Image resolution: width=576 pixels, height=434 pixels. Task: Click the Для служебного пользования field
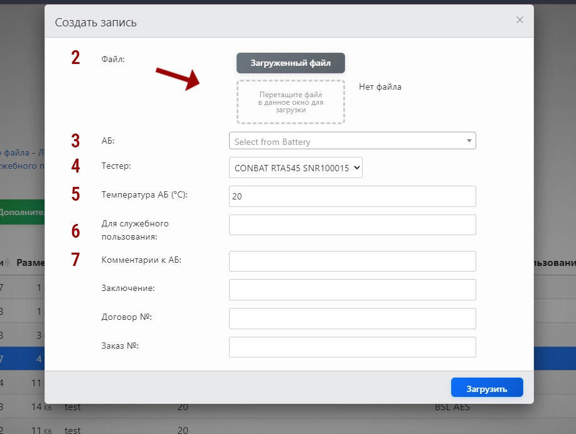(352, 225)
